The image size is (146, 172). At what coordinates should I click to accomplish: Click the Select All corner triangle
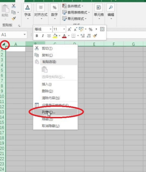[3, 44]
